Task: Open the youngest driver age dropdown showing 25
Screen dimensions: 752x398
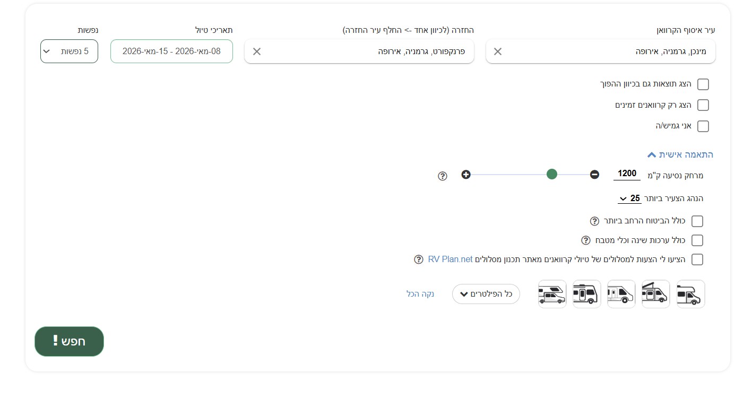Action: [629, 198]
